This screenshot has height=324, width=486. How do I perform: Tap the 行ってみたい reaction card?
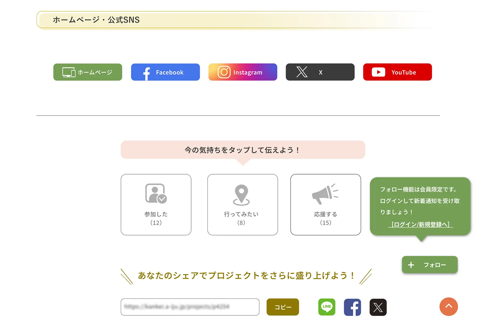[x=242, y=205]
